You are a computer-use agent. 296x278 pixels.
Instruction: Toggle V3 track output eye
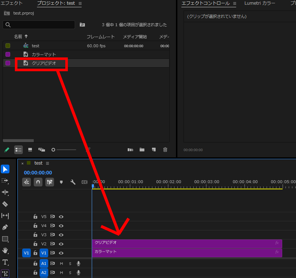61,235
